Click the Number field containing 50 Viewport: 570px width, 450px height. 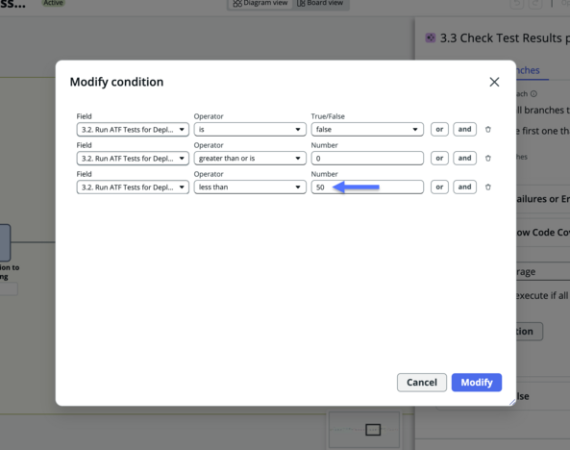pos(367,187)
